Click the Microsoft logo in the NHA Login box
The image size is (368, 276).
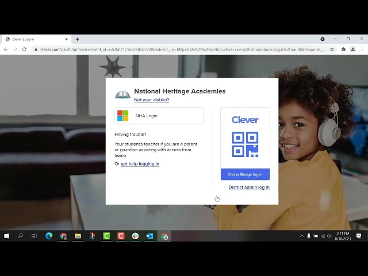(122, 116)
